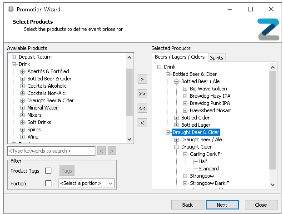Click the next search result arrow
This screenshot has width=283, height=214.
[x=112, y=151]
